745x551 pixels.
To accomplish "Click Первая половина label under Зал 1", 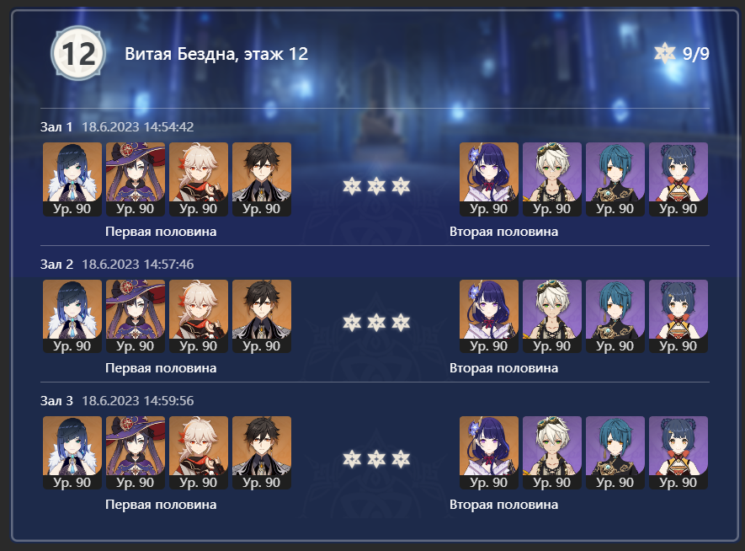I will point(161,232).
